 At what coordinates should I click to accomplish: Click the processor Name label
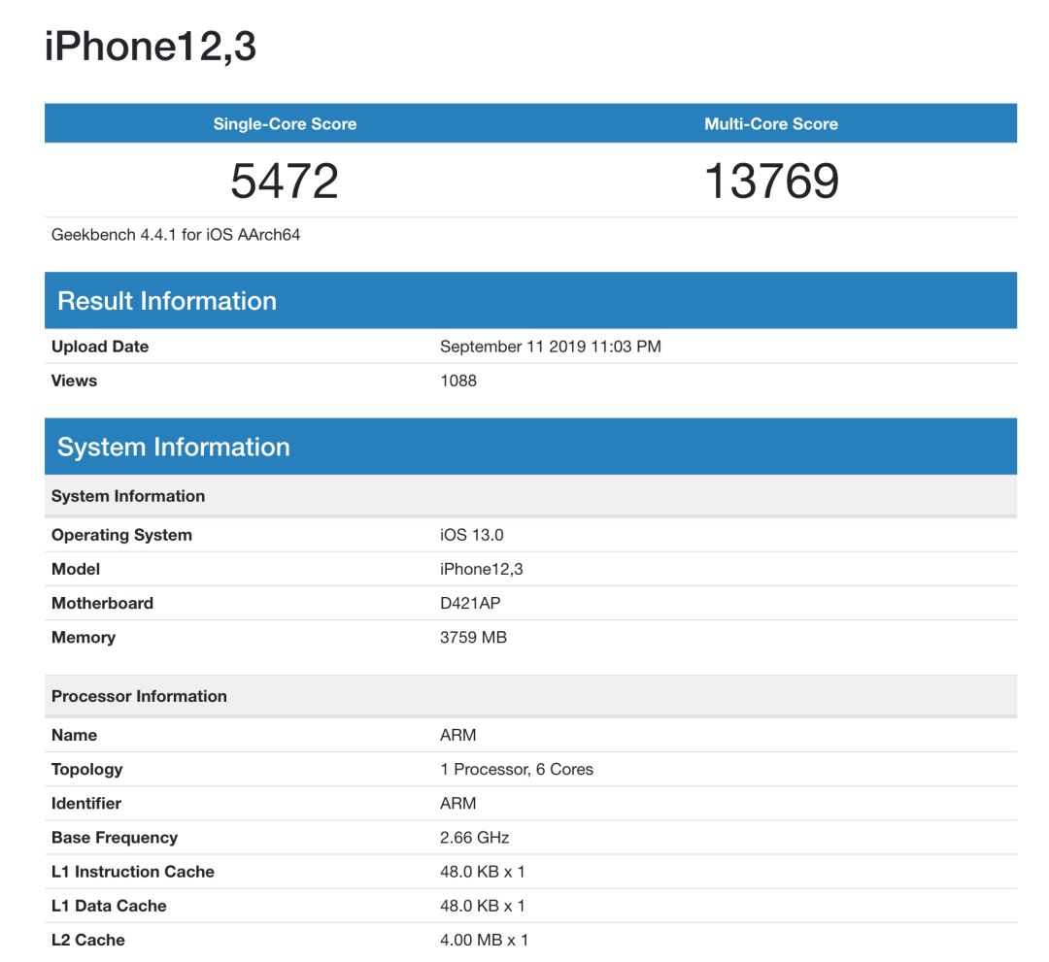click(74, 735)
